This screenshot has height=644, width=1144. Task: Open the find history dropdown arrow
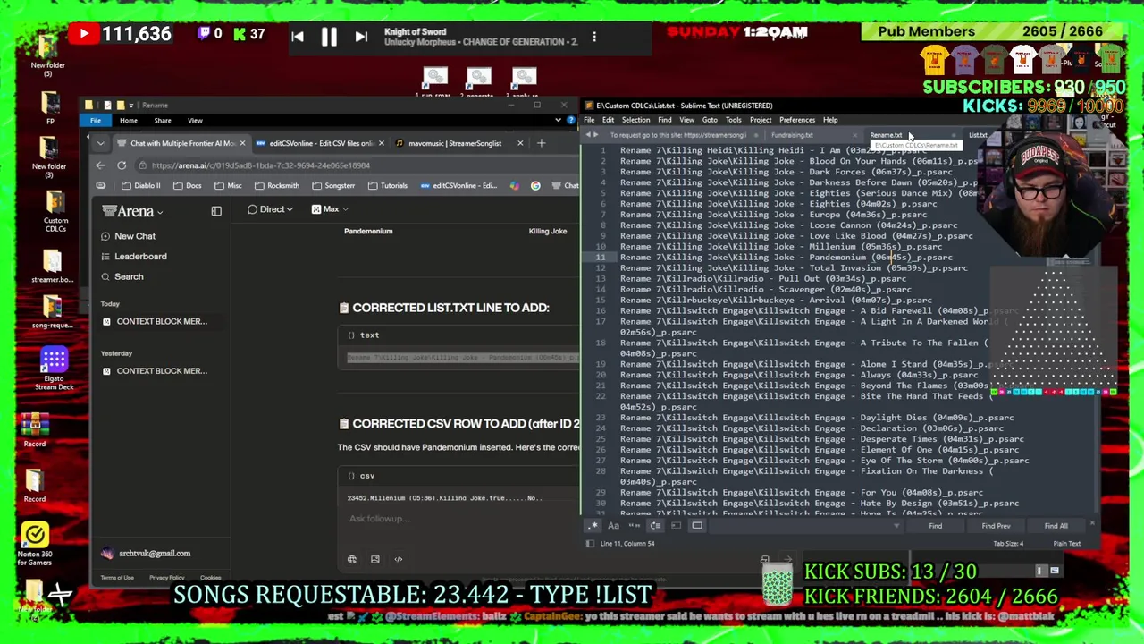coord(896,526)
